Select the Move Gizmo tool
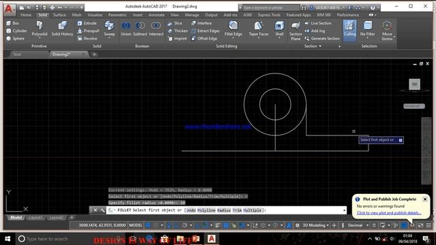 pyautogui.click(x=387, y=31)
